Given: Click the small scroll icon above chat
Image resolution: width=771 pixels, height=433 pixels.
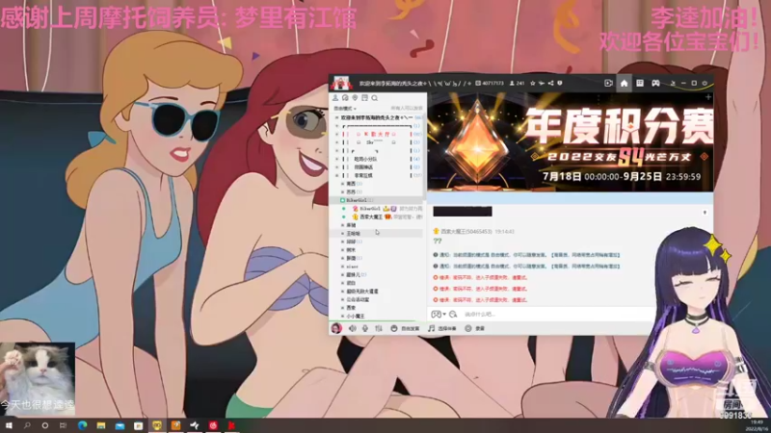Looking at the screenshot, I should pos(705,213).
